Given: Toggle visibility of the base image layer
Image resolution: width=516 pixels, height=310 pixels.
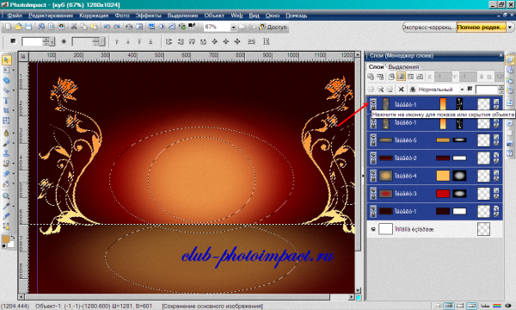Looking at the screenshot, I should [x=373, y=229].
